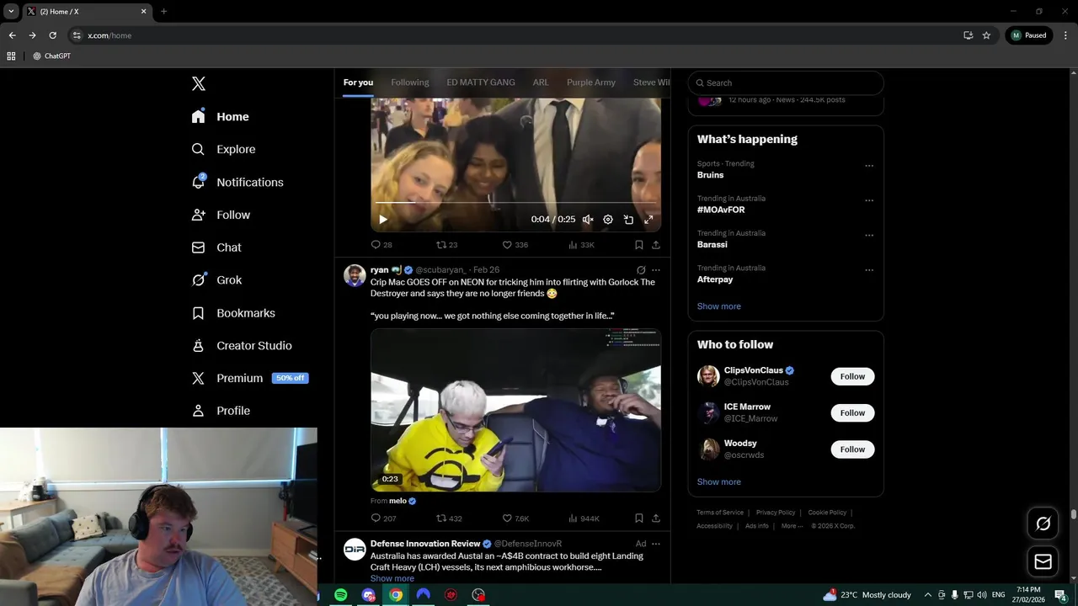View analytics for 33K views post

coord(581,245)
